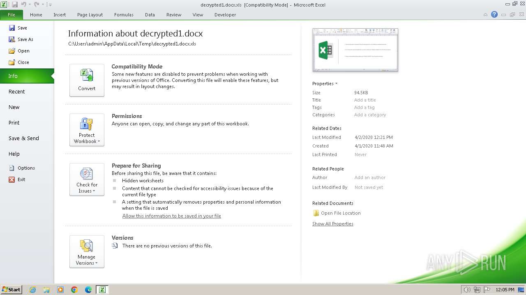Image resolution: width=526 pixels, height=295 pixels.
Task: Launch Microsoft Edge from the taskbar
Action: click(88, 290)
